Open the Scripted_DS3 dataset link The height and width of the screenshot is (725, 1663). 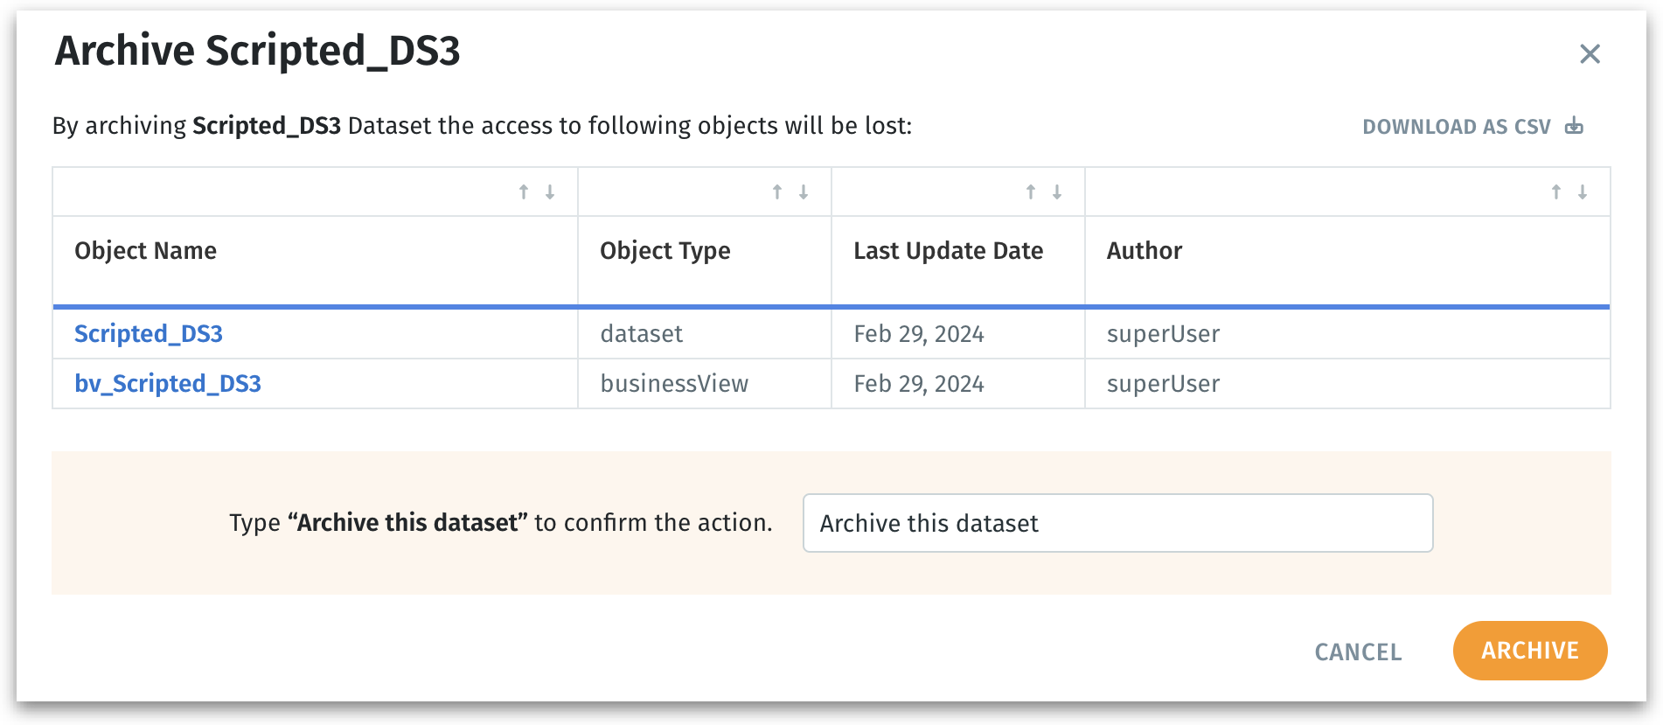click(149, 334)
